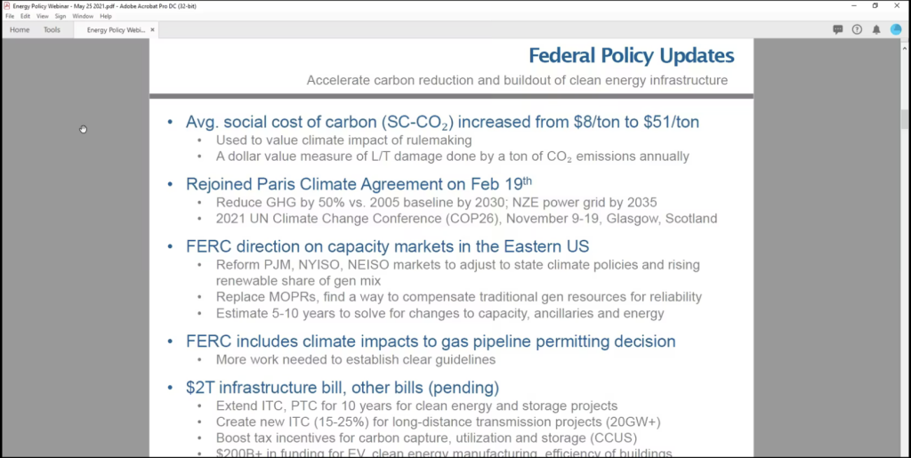Open the Edit menu
911x458 pixels.
pyautogui.click(x=25, y=16)
